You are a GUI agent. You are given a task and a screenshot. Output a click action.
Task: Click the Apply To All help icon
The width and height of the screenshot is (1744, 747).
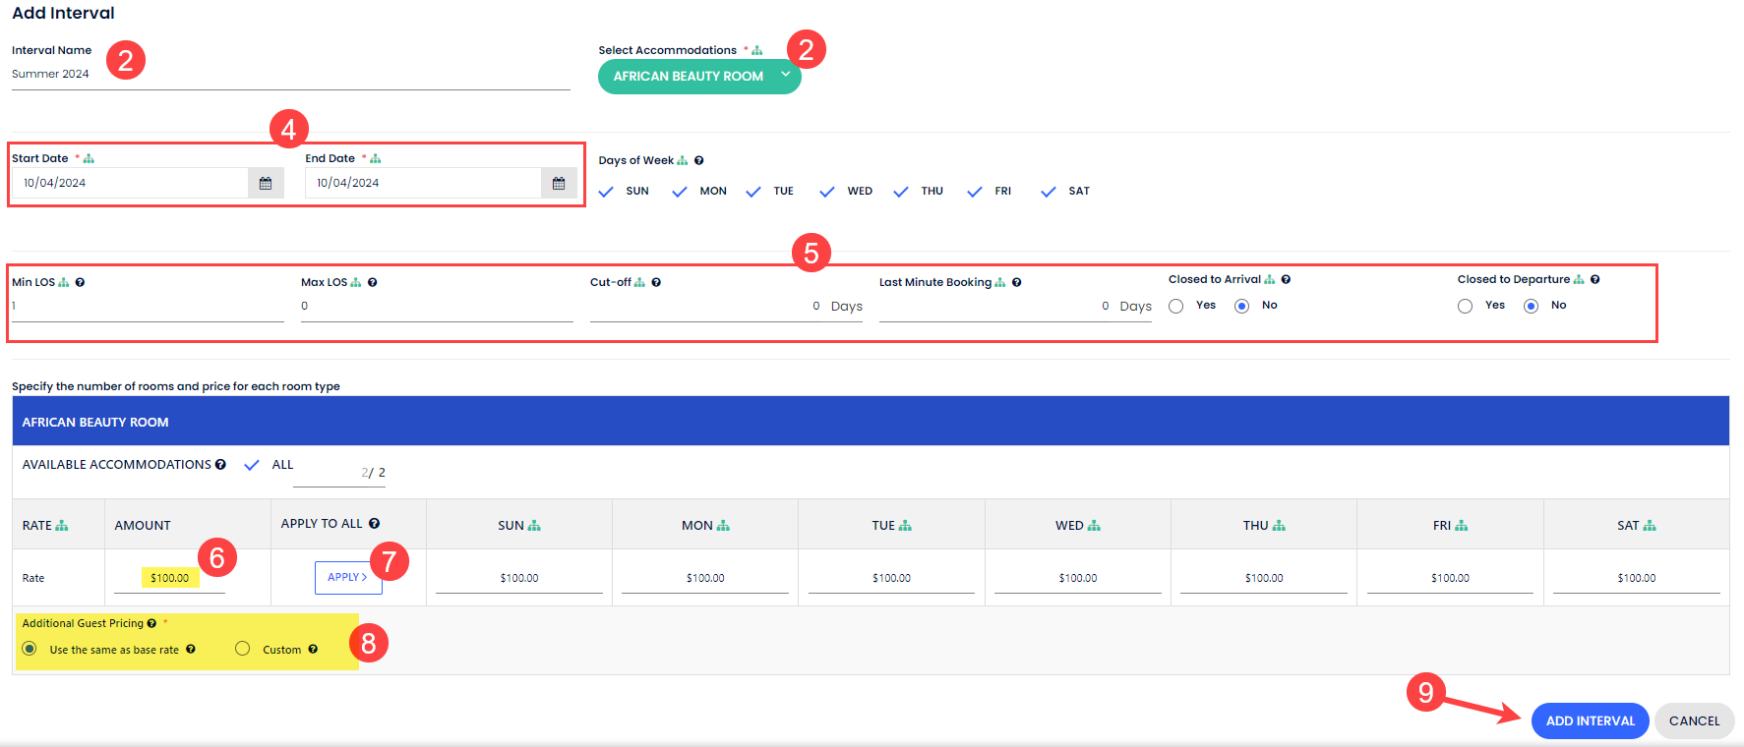[x=374, y=524]
